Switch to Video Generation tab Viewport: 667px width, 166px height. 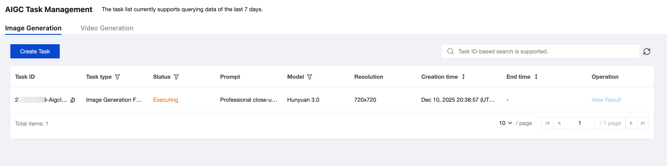[107, 28]
